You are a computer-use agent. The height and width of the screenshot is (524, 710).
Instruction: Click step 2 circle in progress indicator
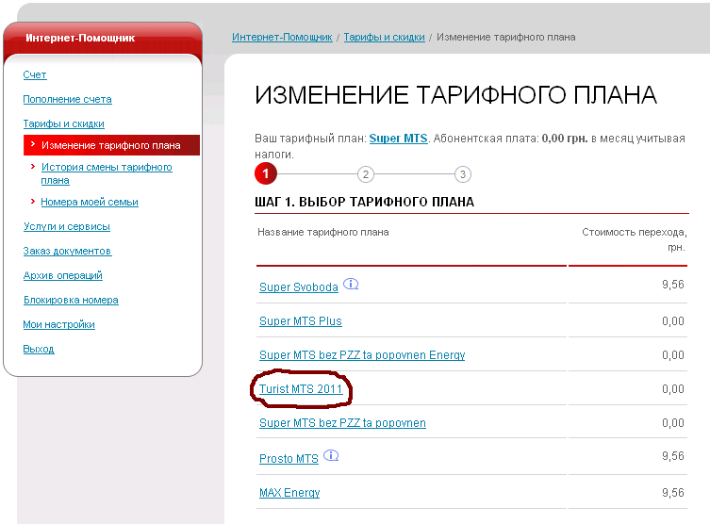(x=366, y=174)
